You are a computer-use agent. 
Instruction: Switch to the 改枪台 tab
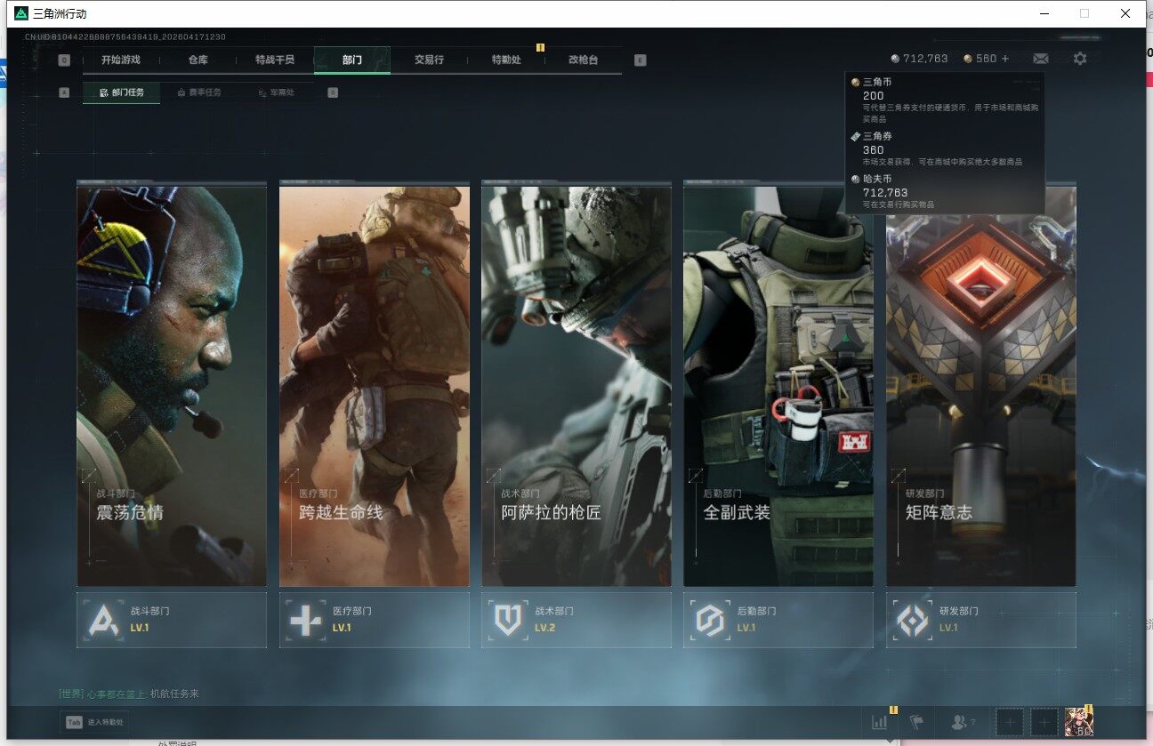tap(583, 60)
